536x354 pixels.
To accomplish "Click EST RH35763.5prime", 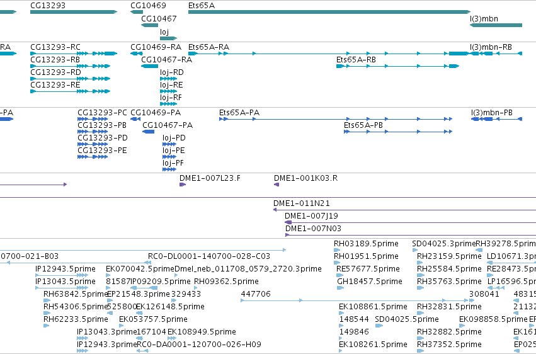I will pyautogui.click(x=449, y=282).
